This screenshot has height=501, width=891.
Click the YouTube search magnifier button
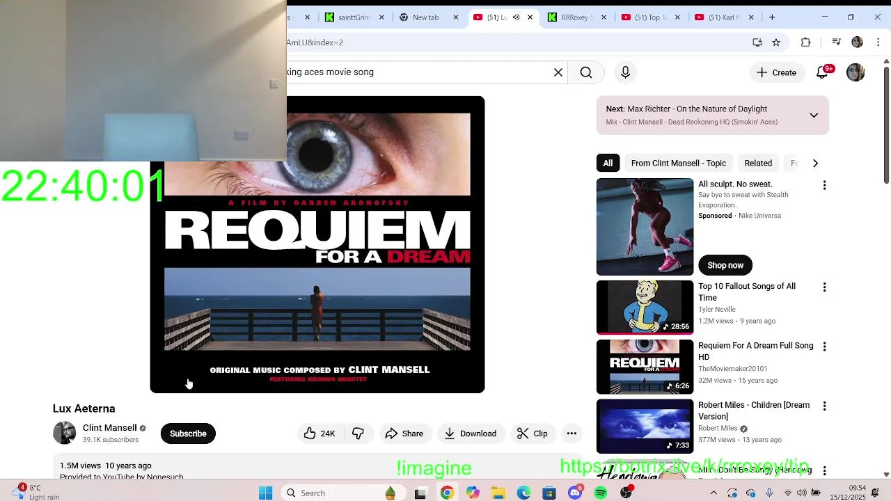[x=586, y=72]
